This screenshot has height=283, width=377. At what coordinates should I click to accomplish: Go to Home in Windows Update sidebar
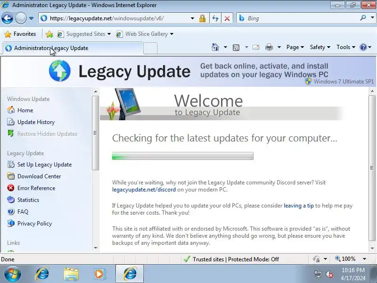click(25, 110)
